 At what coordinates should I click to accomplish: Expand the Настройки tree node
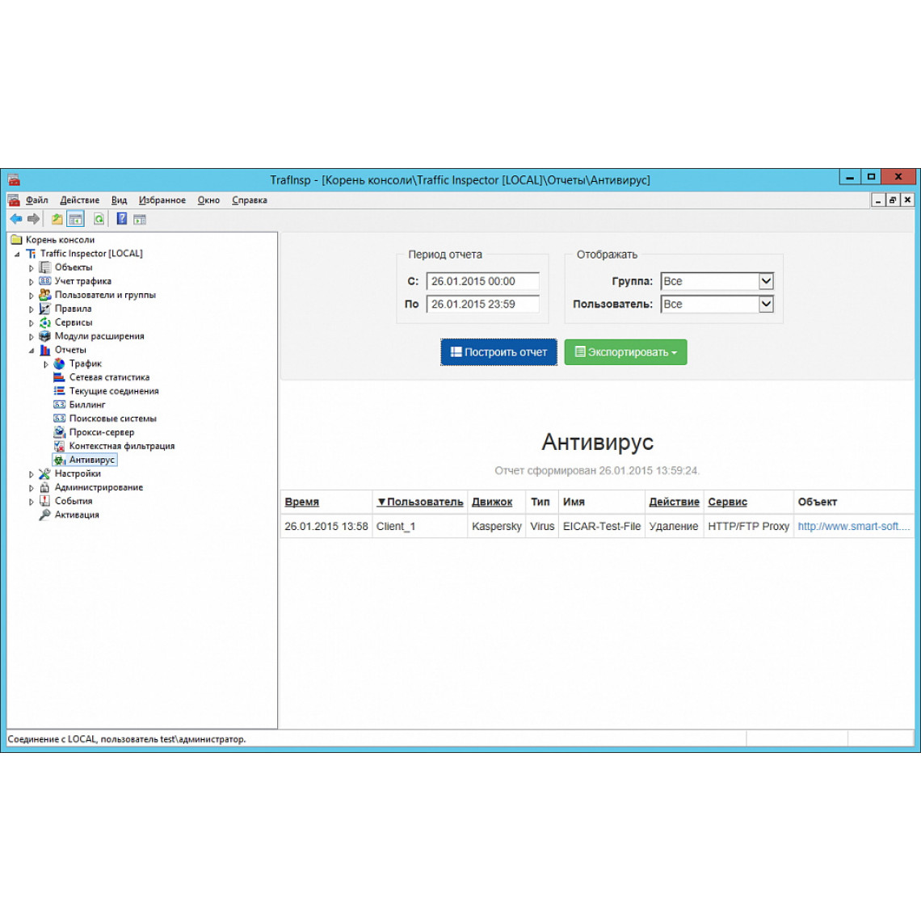click(32, 474)
